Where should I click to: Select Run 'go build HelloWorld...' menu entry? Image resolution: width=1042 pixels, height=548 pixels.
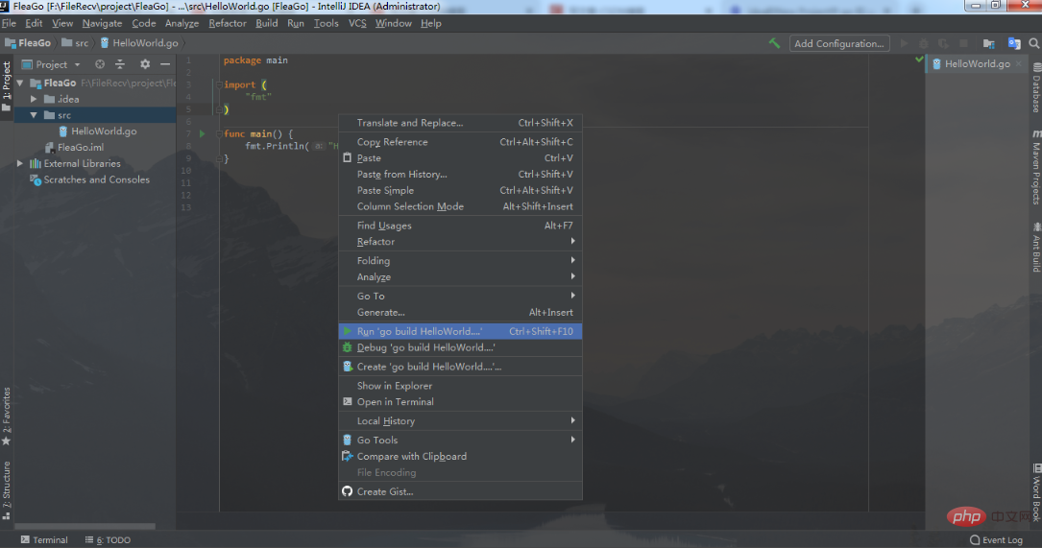(460, 331)
